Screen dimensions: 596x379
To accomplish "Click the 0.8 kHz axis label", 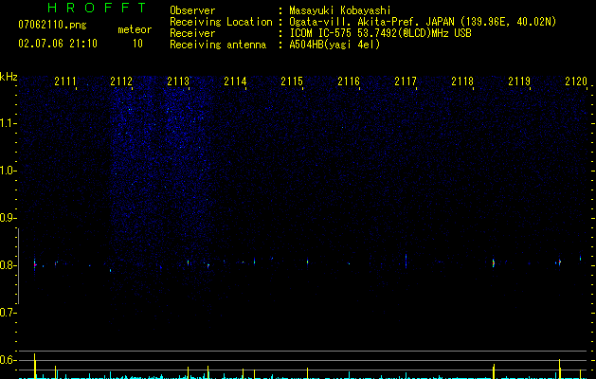I will 7,265.
